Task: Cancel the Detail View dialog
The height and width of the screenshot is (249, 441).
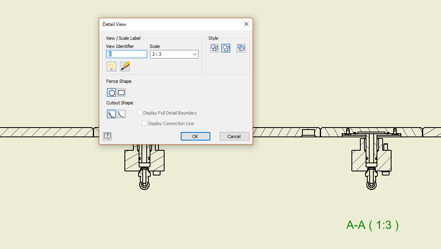Action: [x=234, y=136]
